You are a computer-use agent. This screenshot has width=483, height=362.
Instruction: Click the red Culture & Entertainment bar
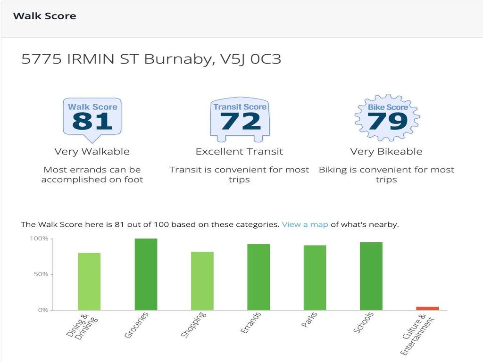click(x=427, y=308)
